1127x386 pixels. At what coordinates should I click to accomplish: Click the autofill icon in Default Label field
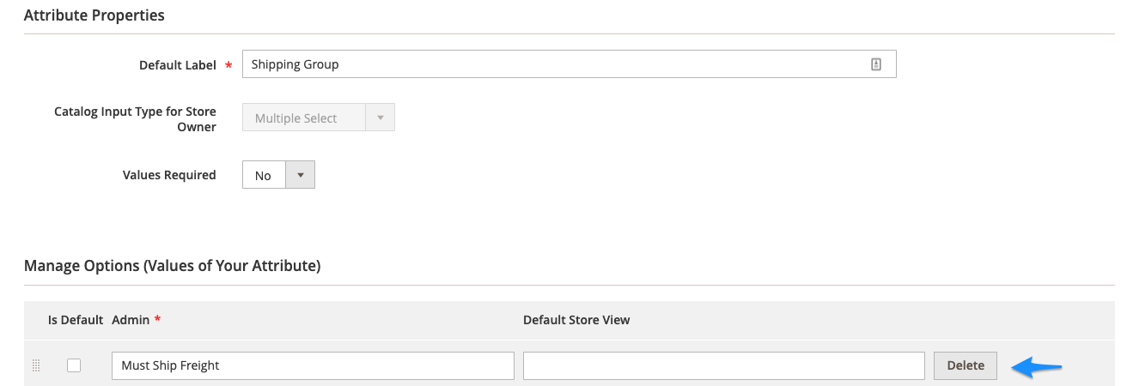tap(876, 64)
